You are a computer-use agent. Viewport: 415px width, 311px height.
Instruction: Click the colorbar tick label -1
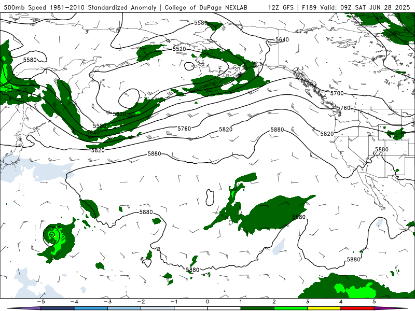174,302
